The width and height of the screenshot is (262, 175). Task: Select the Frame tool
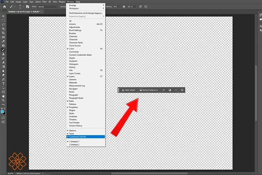pyautogui.click(x=3, y=37)
